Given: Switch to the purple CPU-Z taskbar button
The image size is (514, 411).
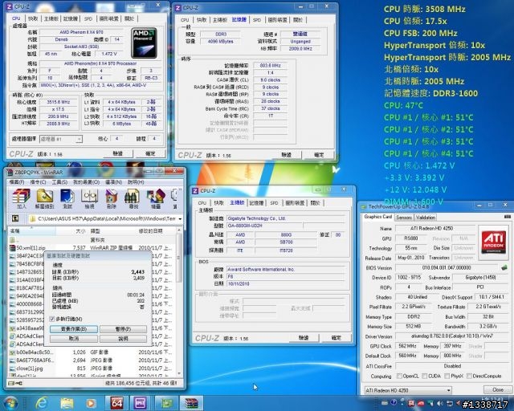Looking at the screenshot, I should tap(139, 403).
